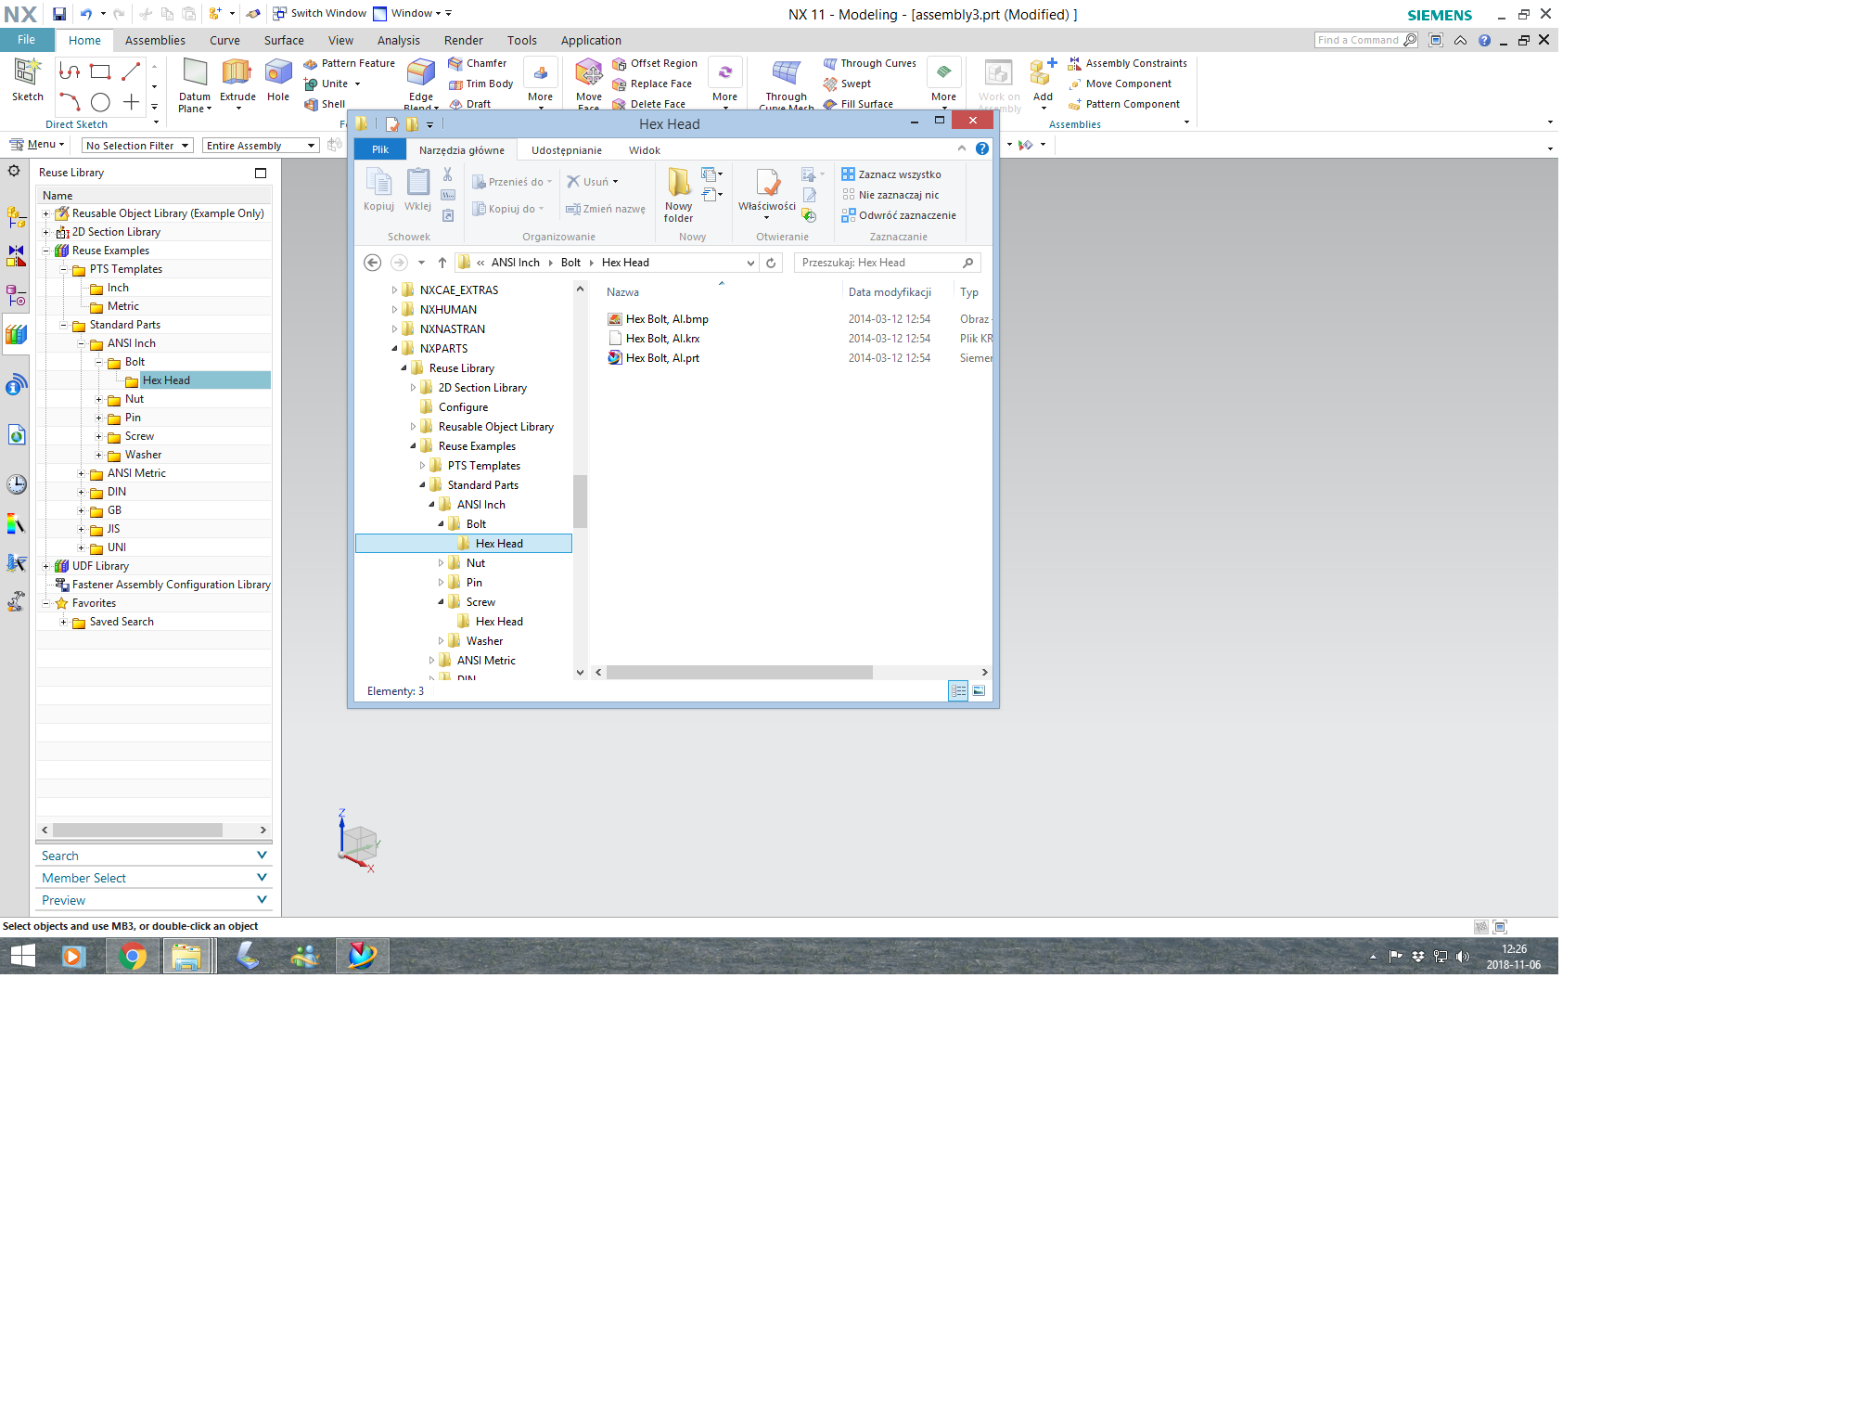Expand the ANSI Metric node in Reuse Library

coord(81,473)
